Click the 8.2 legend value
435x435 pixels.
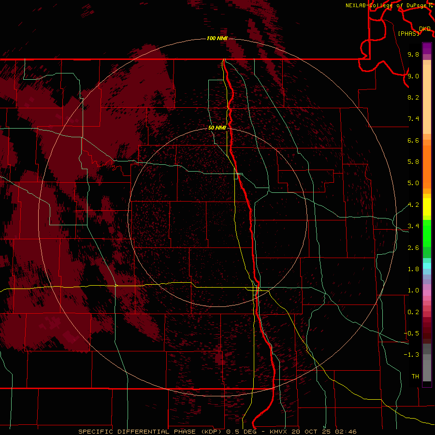413,97
